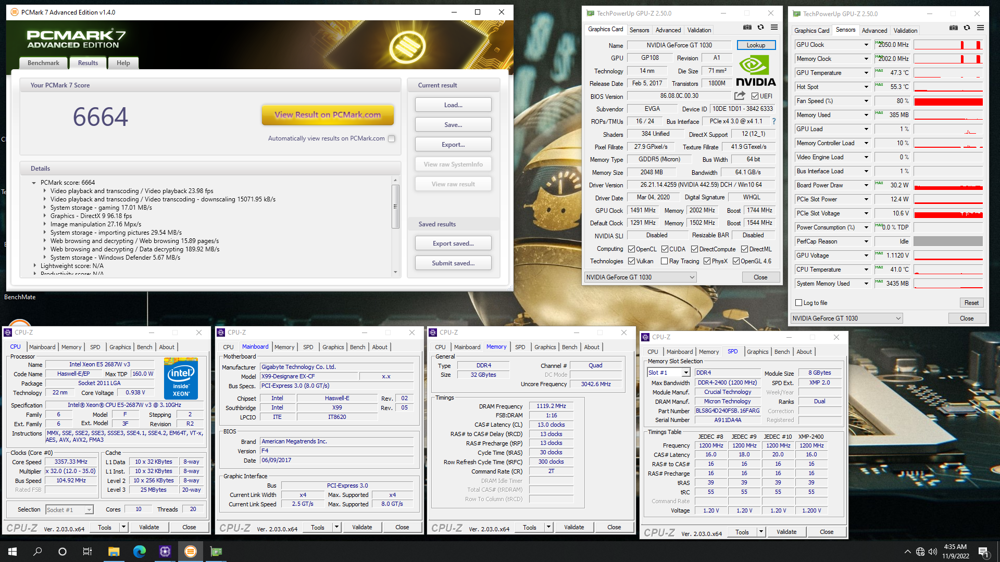Click the PerfCap Reason gray status bar

pyautogui.click(x=948, y=241)
